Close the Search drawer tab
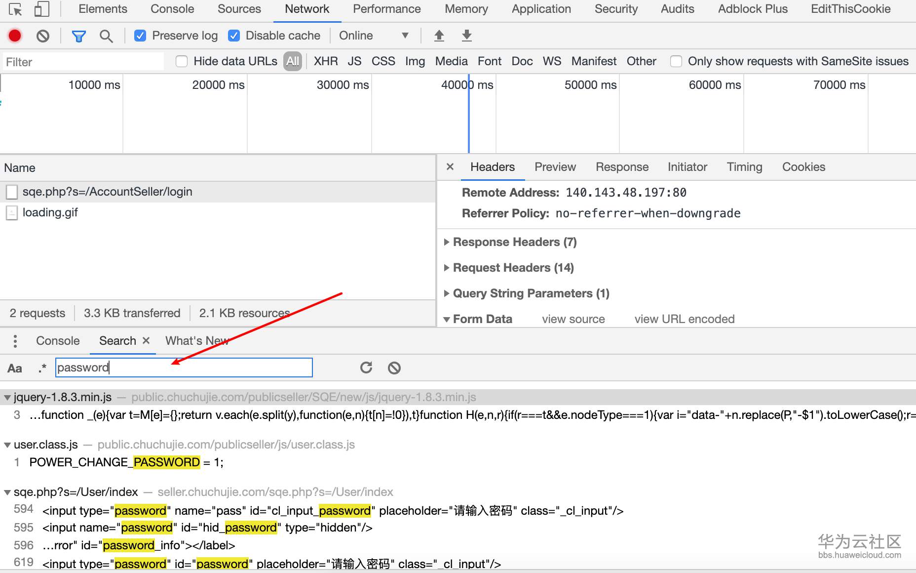916x573 pixels. tap(146, 341)
